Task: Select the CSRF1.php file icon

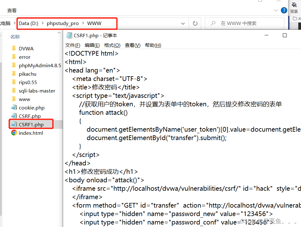Action: click(x=14, y=124)
